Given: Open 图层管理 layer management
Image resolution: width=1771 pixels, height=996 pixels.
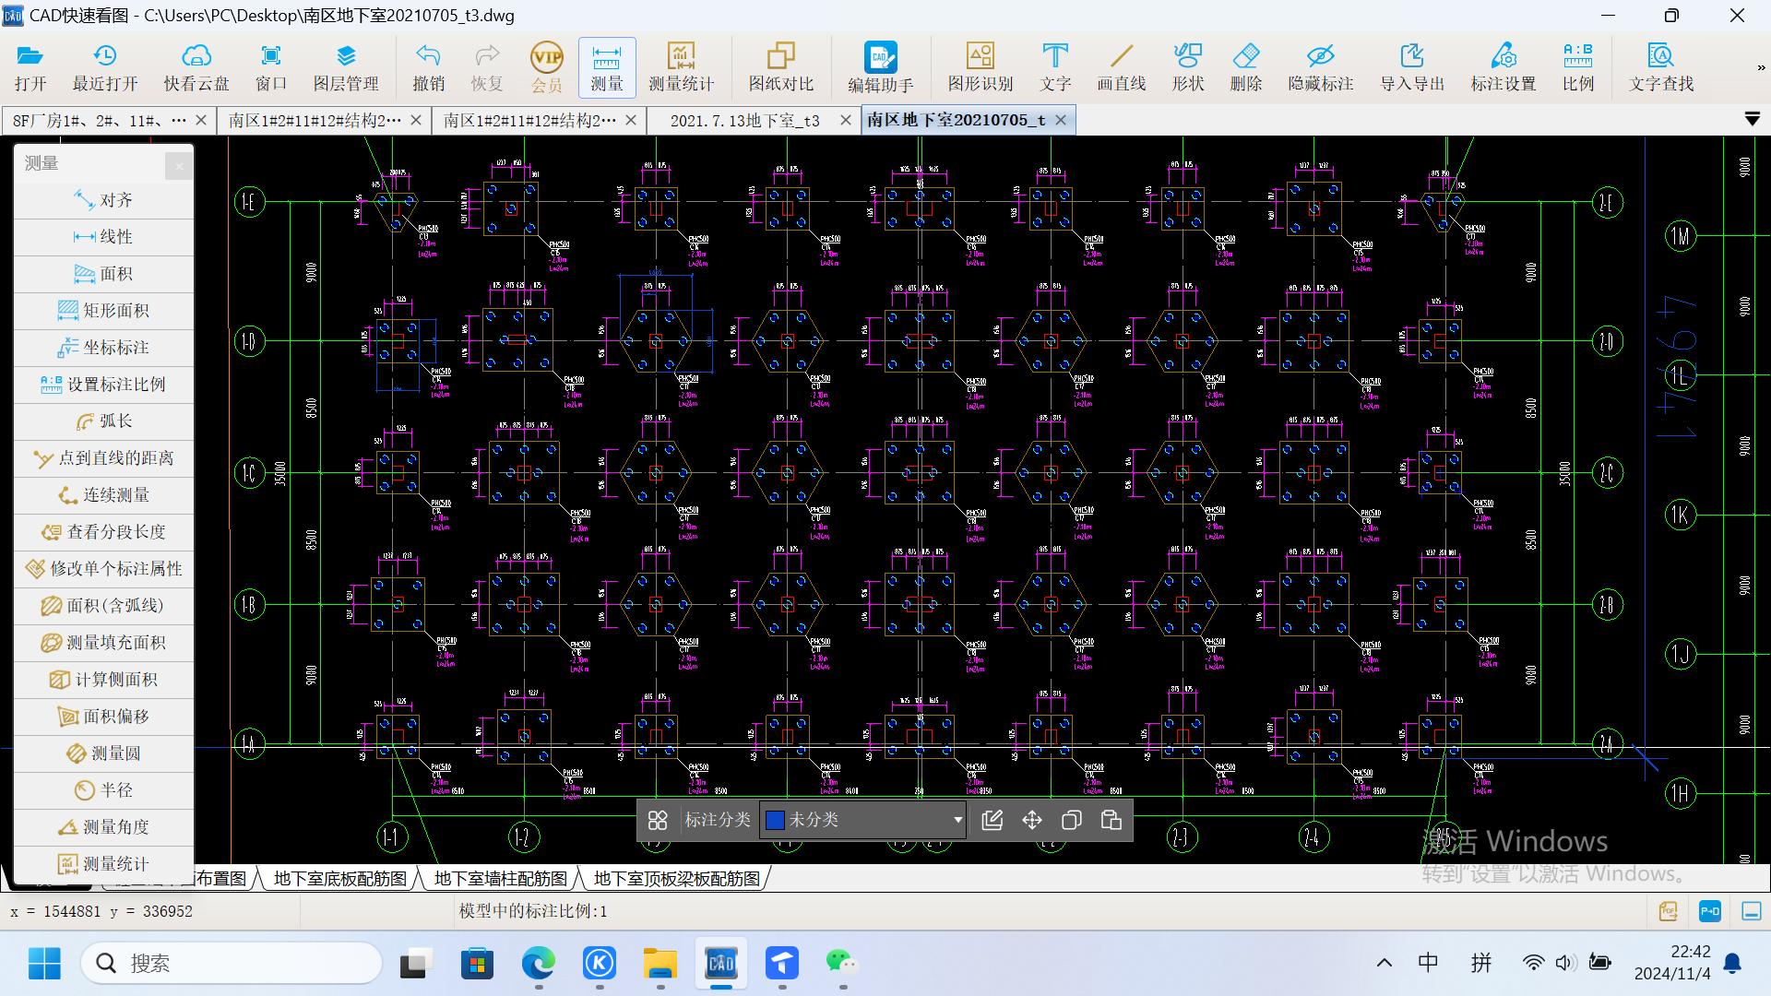Looking at the screenshot, I should point(346,67).
